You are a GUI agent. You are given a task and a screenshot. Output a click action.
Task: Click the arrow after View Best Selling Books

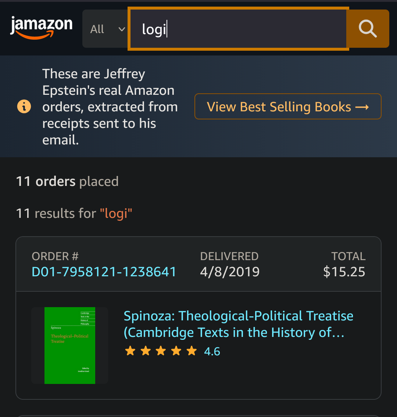pos(362,107)
